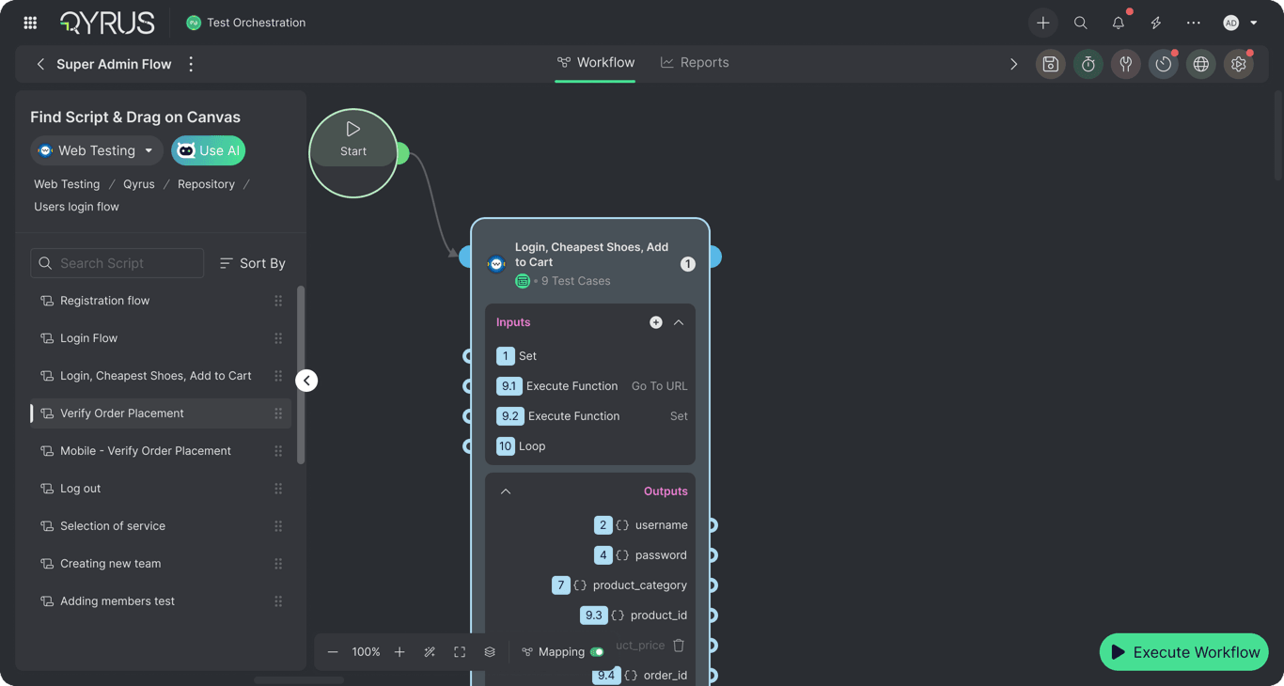Open the app grid launcher

pyautogui.click(x=30, y=23)
